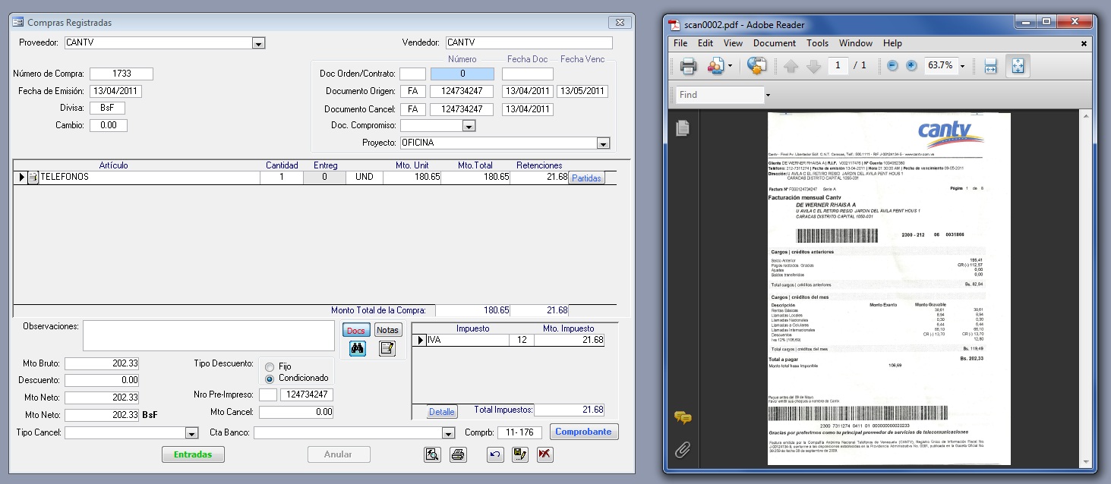Click the Entradas button

pos(194,454)
